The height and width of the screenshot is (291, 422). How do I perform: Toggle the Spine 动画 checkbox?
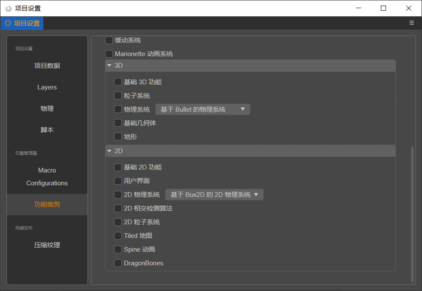click(118, 249)
